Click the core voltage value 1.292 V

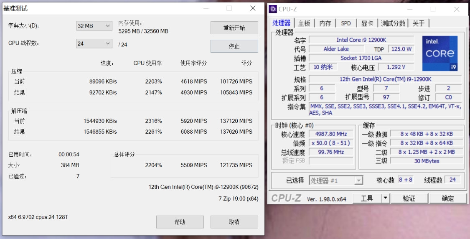tap(396, 67)
